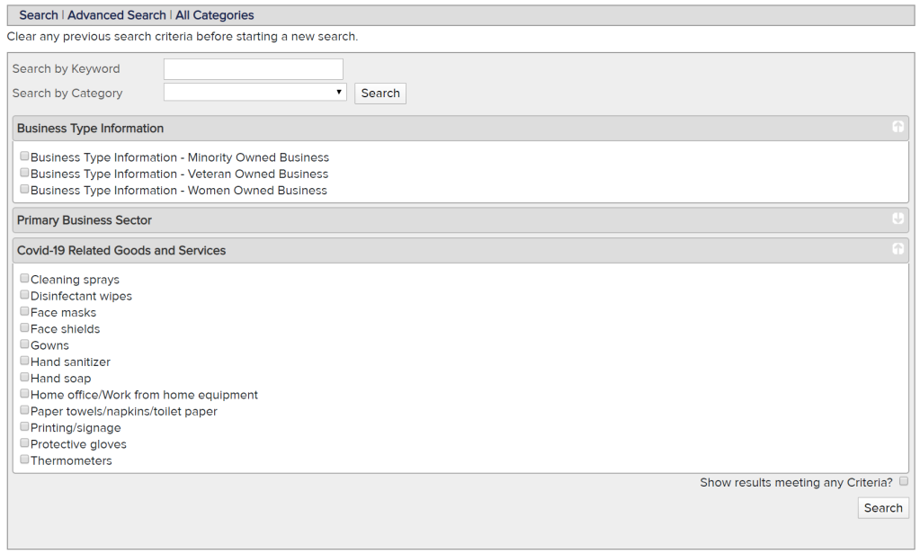The width and height of the screenshot is (920, 554).
Task: Check the Hand soap checkbox
Action: click(x=24, y=377)
